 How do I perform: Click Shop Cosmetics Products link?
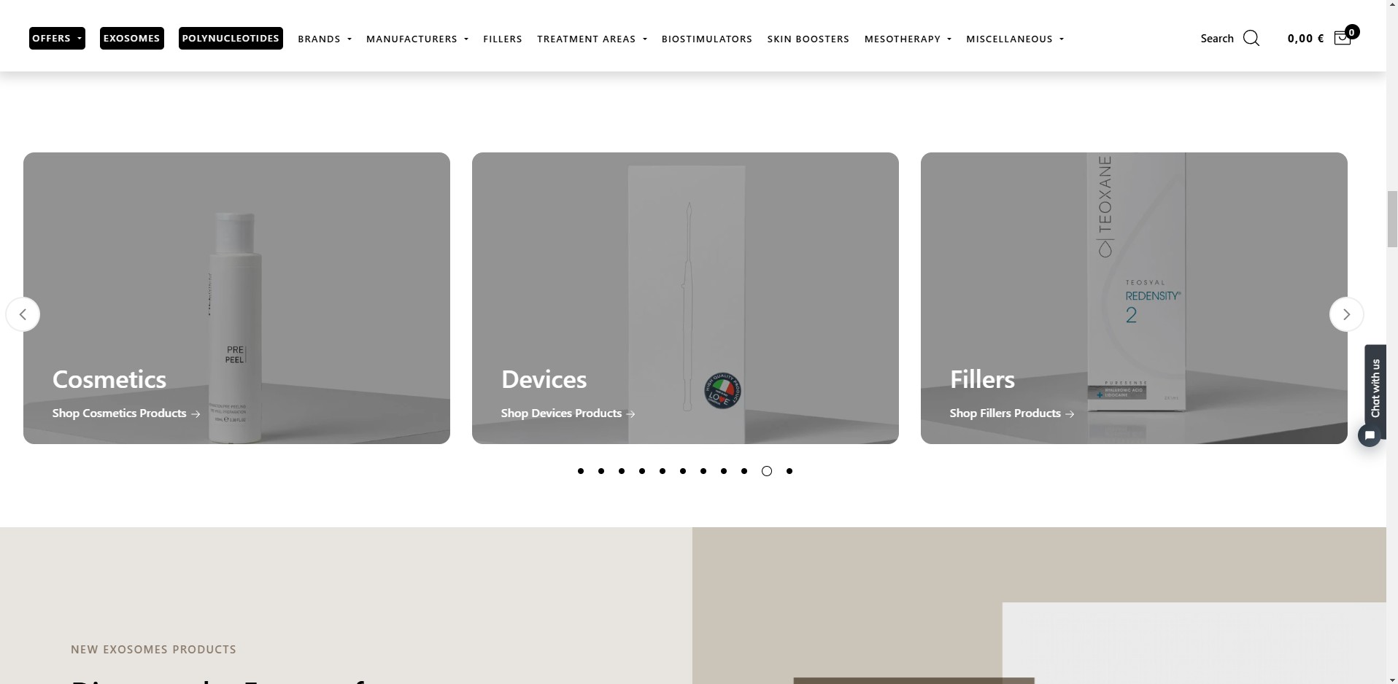[125, 413]
